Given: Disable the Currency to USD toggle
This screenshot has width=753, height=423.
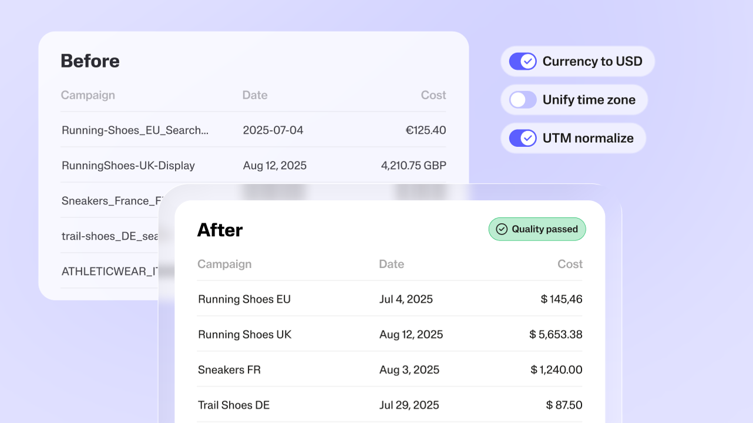Looking at the screenshot, I should point(523,61).
